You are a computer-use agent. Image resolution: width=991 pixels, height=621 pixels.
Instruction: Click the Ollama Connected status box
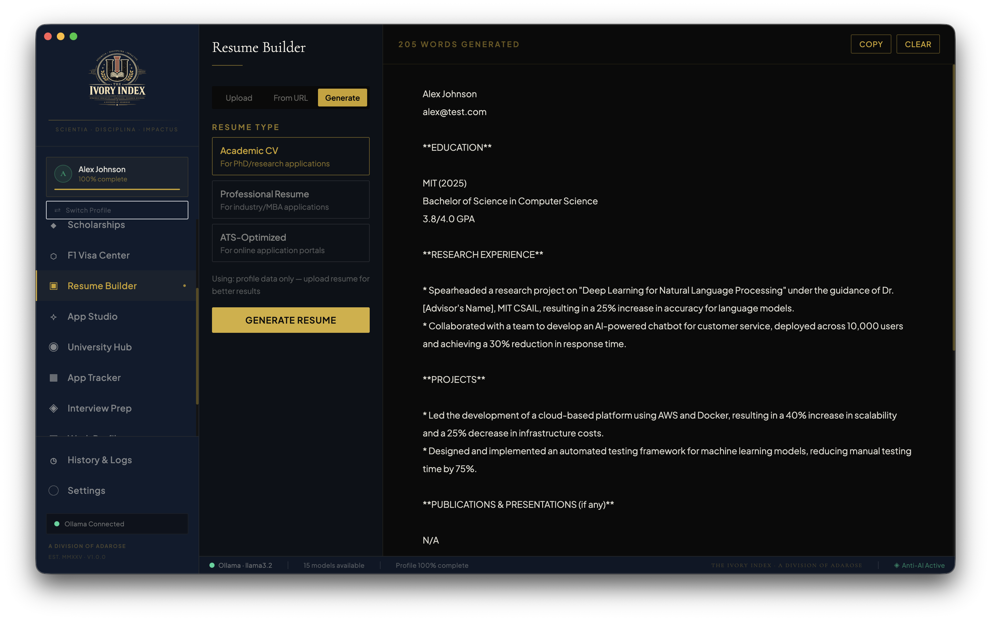click(x=117, y=524)
